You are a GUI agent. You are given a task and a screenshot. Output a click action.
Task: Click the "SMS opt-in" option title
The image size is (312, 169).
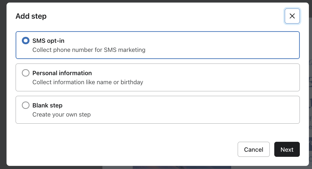(48, 41)
